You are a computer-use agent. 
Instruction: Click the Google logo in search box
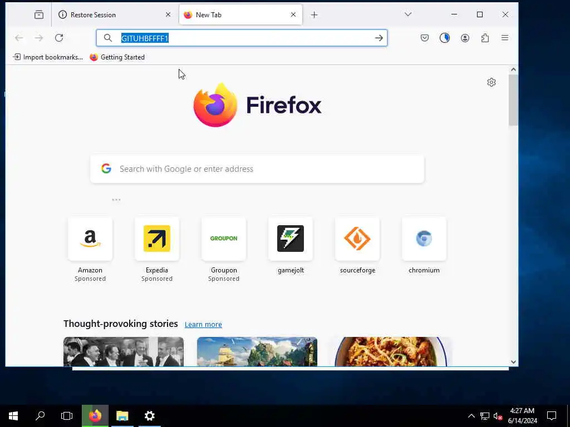106,168
